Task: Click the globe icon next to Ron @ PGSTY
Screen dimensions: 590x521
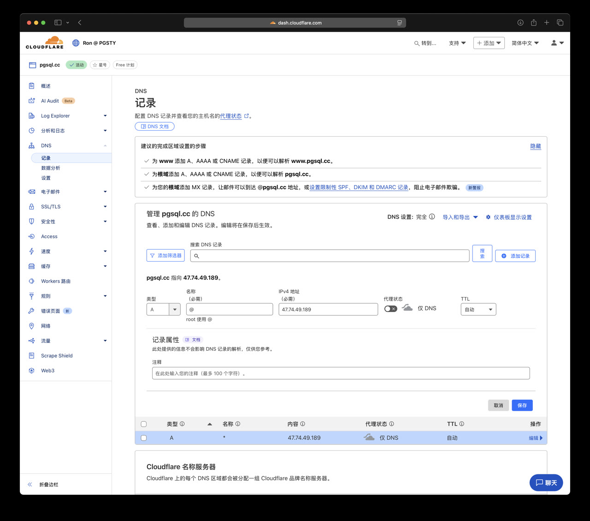Action: point(76,43)
